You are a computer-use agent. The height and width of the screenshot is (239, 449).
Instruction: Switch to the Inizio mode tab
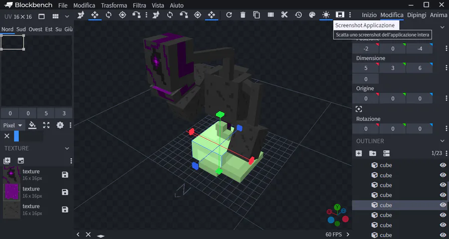click(369, 15)
